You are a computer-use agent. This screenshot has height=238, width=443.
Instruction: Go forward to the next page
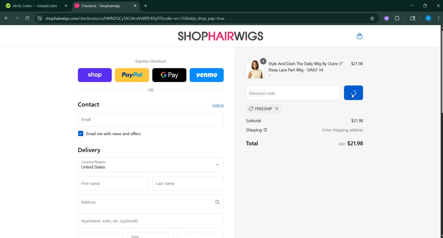click(x=17, y=18)
